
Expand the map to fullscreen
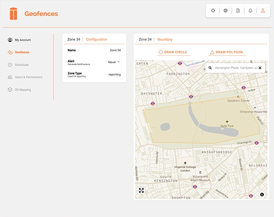coord(141,190)
